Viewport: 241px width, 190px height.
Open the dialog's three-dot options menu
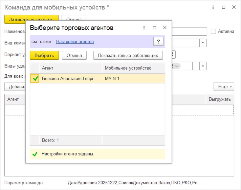tap(144, 27)
